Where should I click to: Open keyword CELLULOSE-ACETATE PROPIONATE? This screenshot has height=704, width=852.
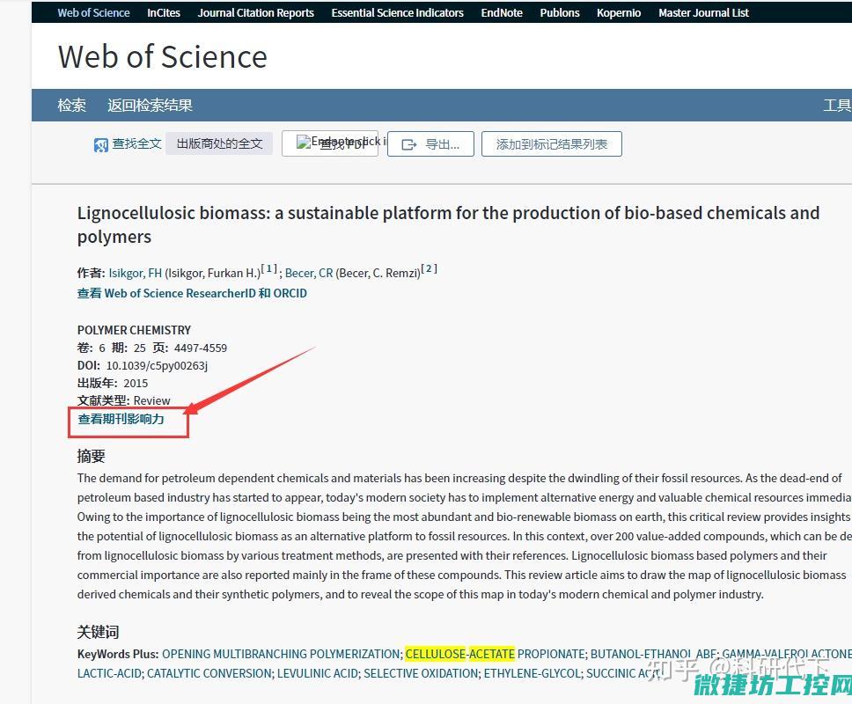pyautogui.click(x=495, y=654)
